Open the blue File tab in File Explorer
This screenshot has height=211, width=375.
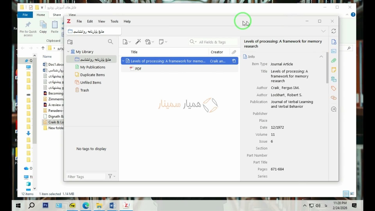(25, 15)
